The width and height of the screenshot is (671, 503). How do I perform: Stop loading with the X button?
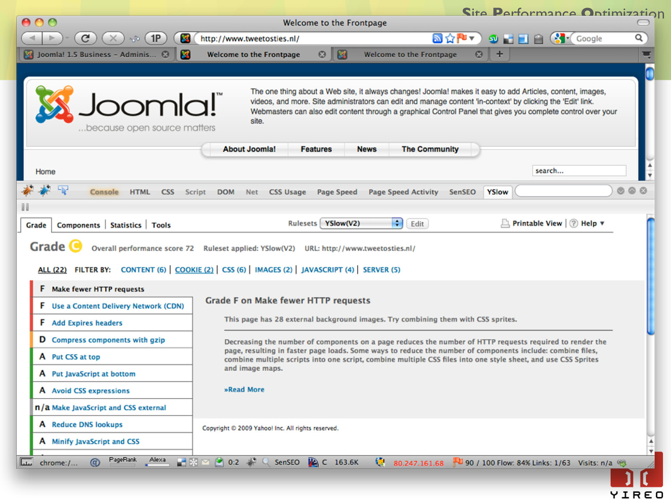pyautogui.click(x=113, y=39)
